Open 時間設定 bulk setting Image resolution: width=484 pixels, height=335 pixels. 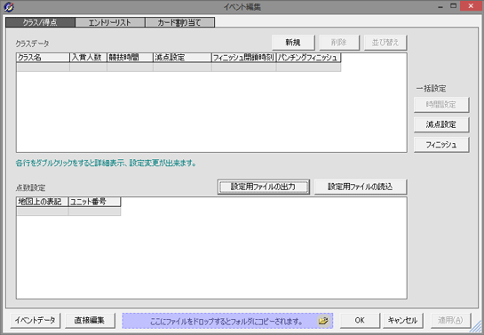point(441,105)
